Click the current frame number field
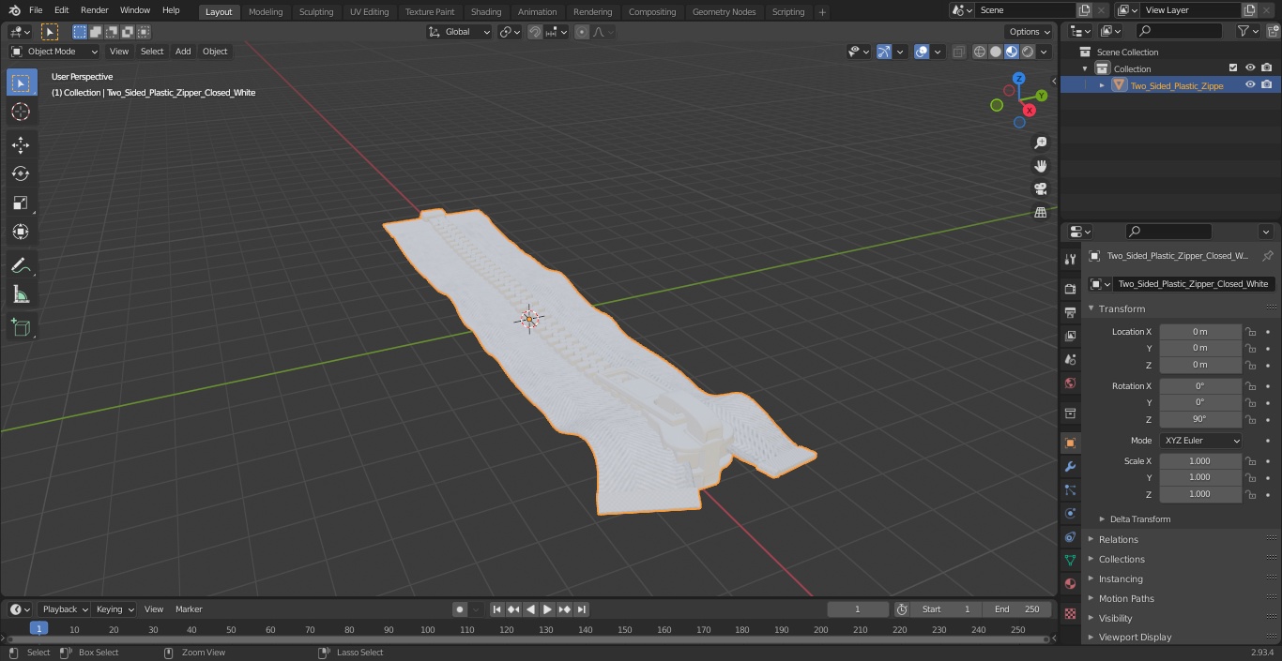1282x661 pixels. tap(858, 609)
